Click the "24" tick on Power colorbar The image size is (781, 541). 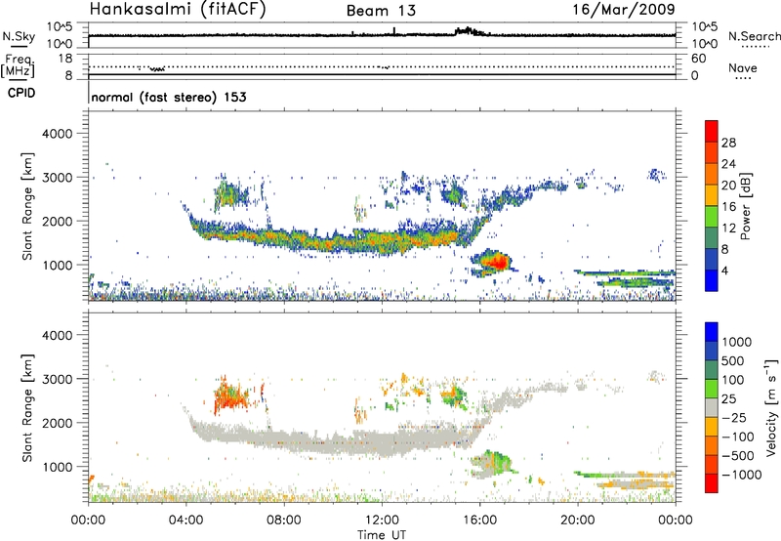[728, 164]
